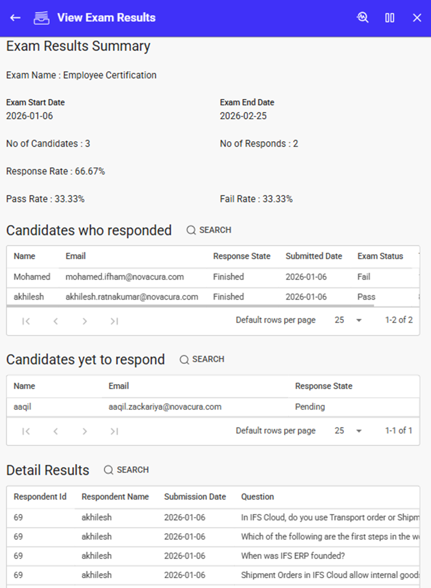The height and width of the screenshot is (588, 431).
Task: Go to previous page of pending candidates
Action: (x=55, y=431)
